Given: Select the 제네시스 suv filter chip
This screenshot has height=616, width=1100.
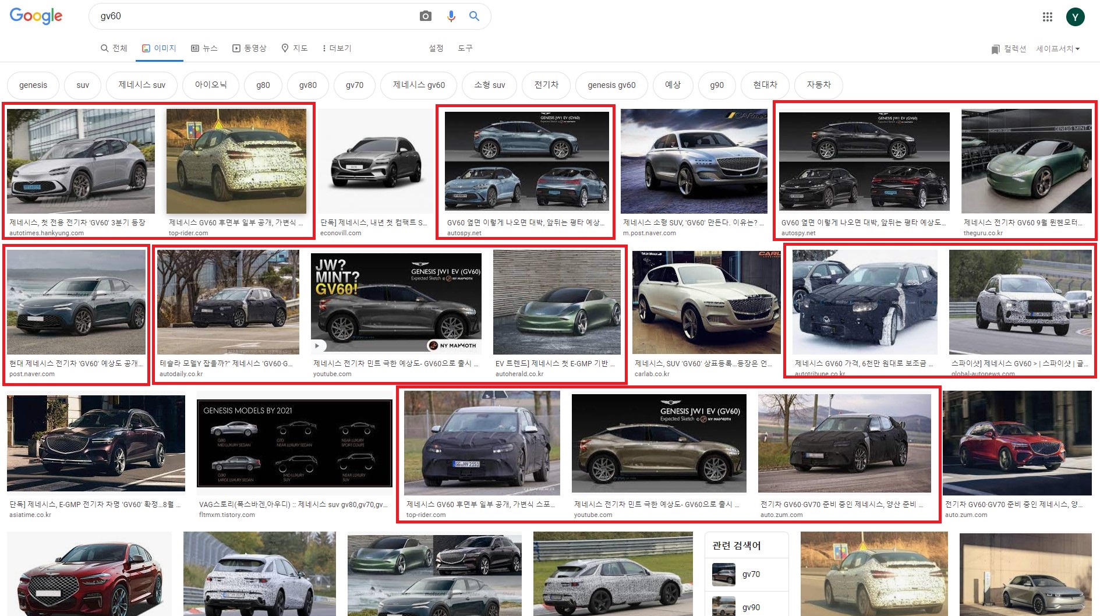Looking at the screenshot, I should pyautogui.click(x=142, y=85).
